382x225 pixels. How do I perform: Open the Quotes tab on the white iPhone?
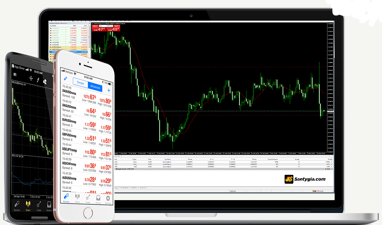(66, 198)
